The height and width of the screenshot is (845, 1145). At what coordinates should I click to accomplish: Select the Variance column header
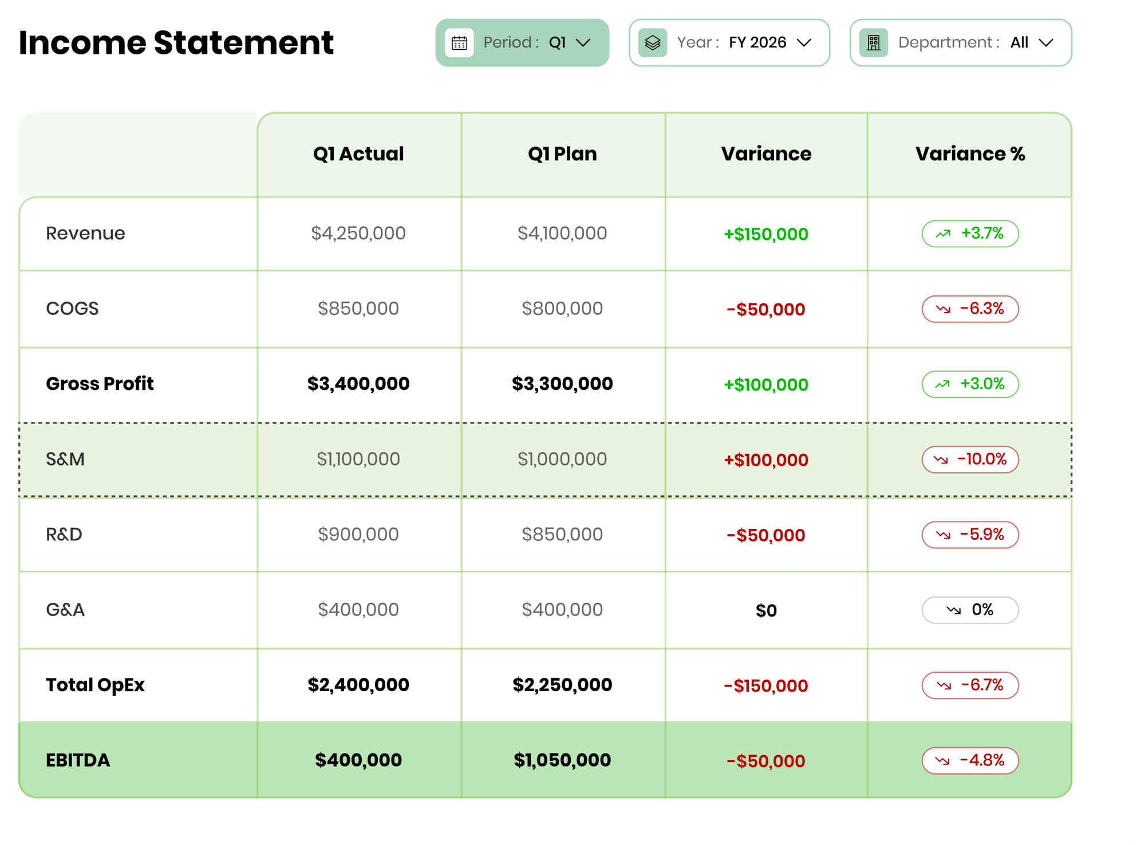766,154
